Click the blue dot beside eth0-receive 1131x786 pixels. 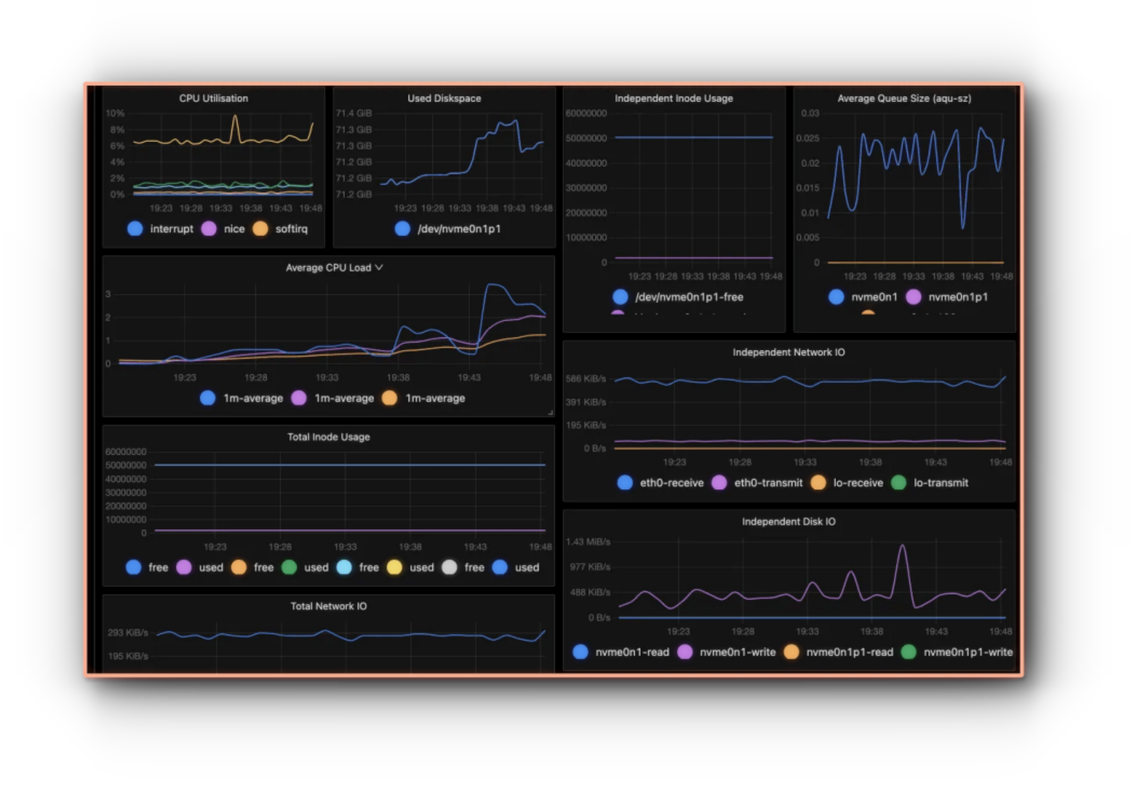click(625, 483)
